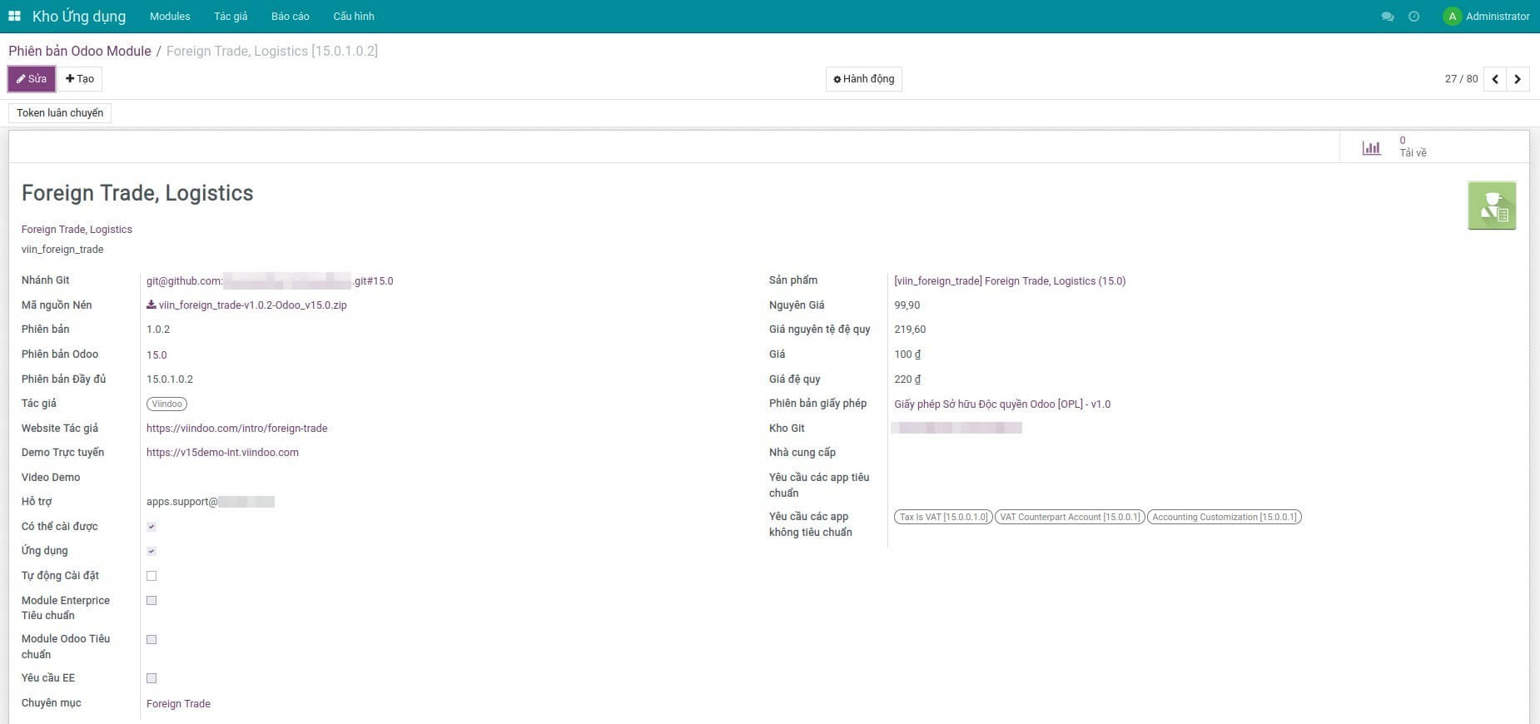This screenshot has height=724, width=1540.
Task: Go to the next record arrow
Action: tap(1518, 79)
